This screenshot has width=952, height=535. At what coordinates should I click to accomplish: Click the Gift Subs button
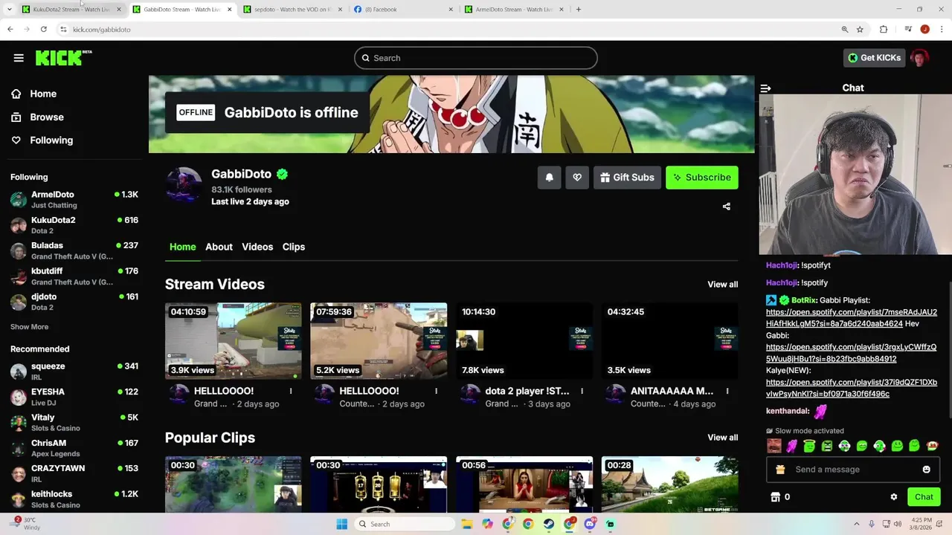[627, 178]
